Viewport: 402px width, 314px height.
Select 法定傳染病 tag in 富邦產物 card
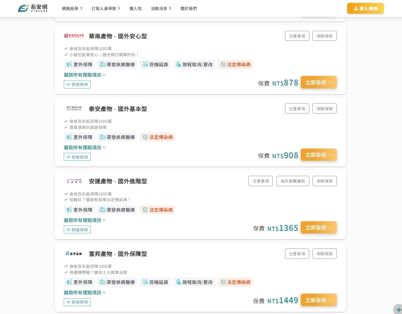tap(235, 282)
